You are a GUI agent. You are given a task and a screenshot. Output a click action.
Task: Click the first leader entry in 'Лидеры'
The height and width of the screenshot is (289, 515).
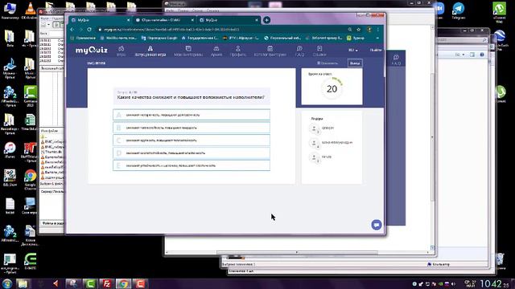pos(322,128)
